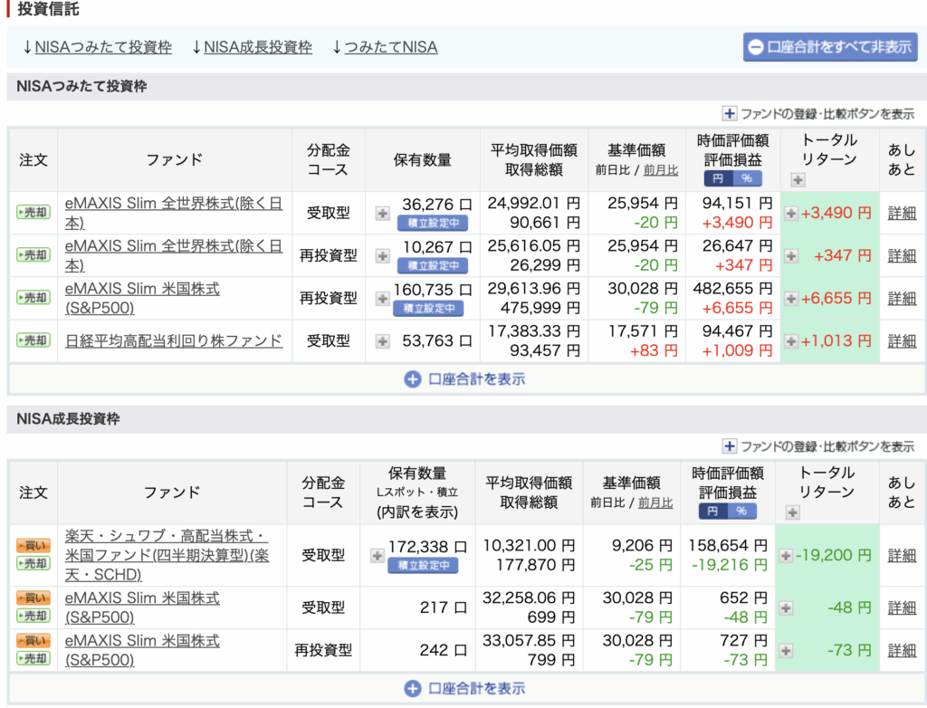This screenshot has height=708, width=927.
Task: Click 買い for 楽天・シュワブ・高配当株式 fund
Action: 33,545
